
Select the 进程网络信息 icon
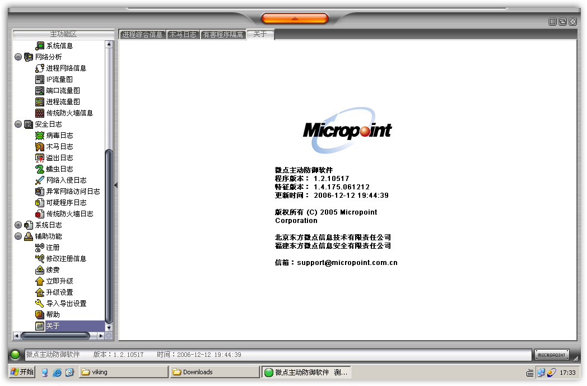click(40, 68)
